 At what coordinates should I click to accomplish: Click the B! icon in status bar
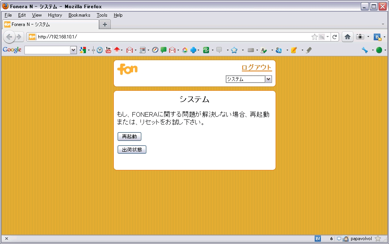click(x=317, y=239)
